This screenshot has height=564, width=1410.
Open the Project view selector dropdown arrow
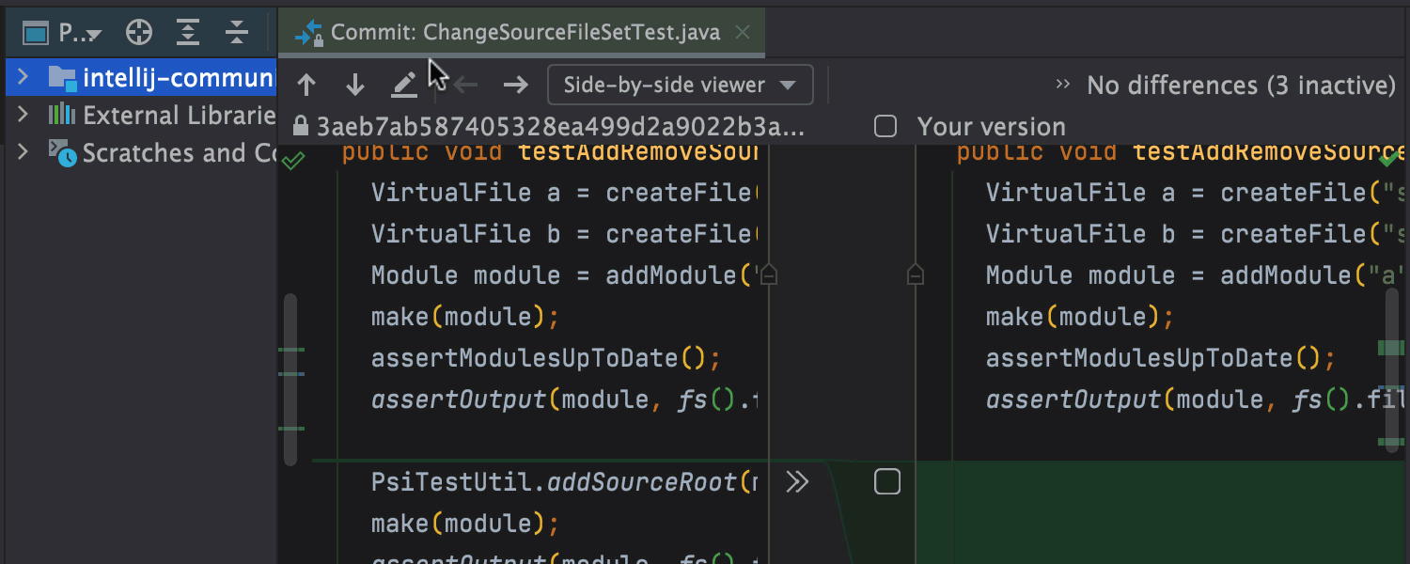click(x=94, y=36)
